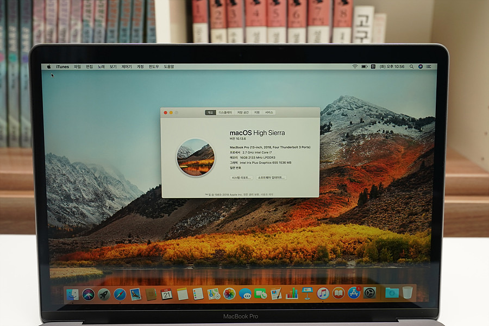Click the Intel Iris Plus Graphics 655 text

pyautogui.click(x=265, y=162)
